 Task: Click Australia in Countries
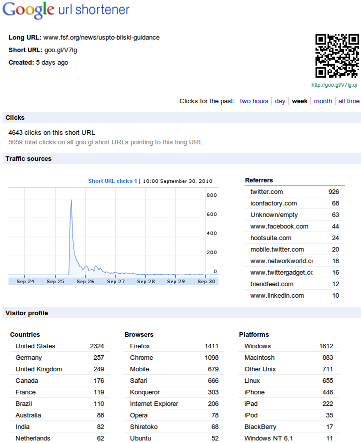[59, 415]
